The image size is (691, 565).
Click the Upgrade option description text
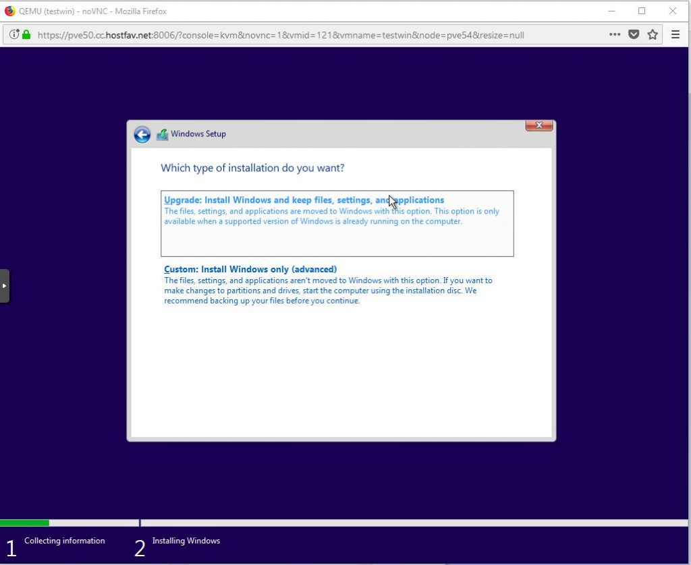(331, 216)
